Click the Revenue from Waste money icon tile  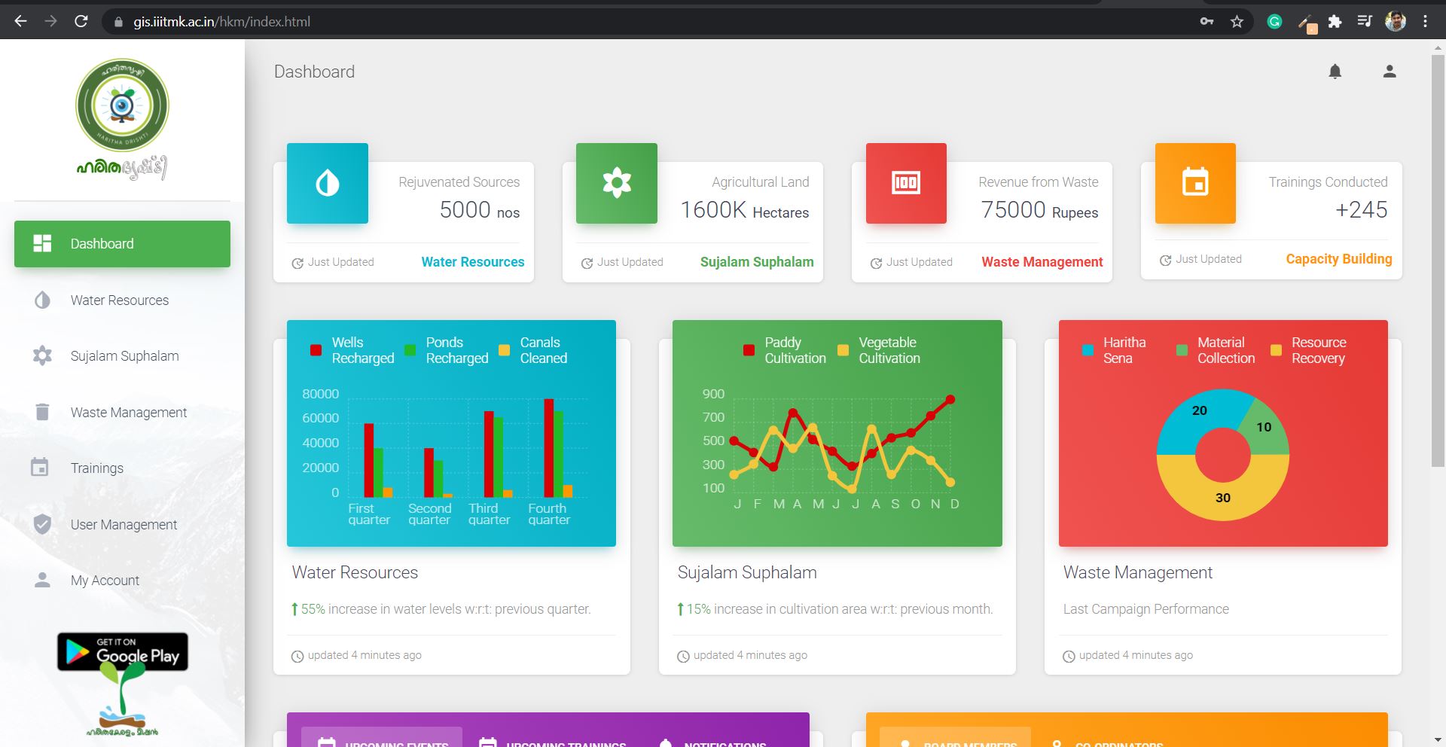[906, 183]
